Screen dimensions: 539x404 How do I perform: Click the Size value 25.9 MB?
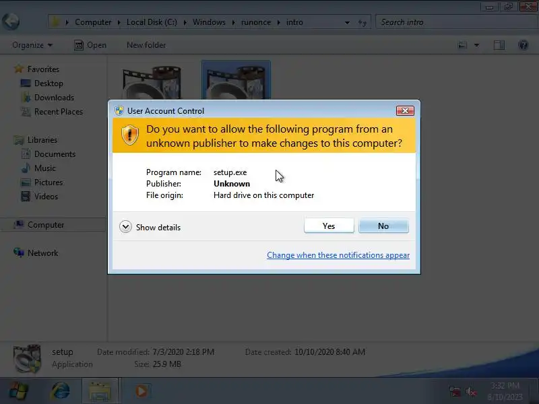(166, 364)
